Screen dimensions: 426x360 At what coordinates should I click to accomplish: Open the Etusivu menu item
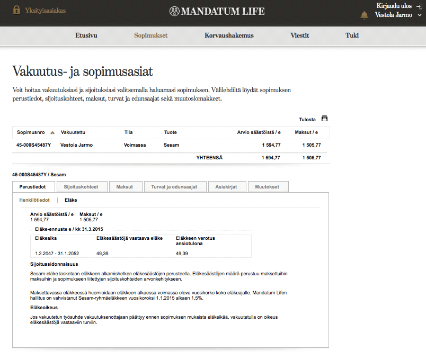[x=86, y=35]
